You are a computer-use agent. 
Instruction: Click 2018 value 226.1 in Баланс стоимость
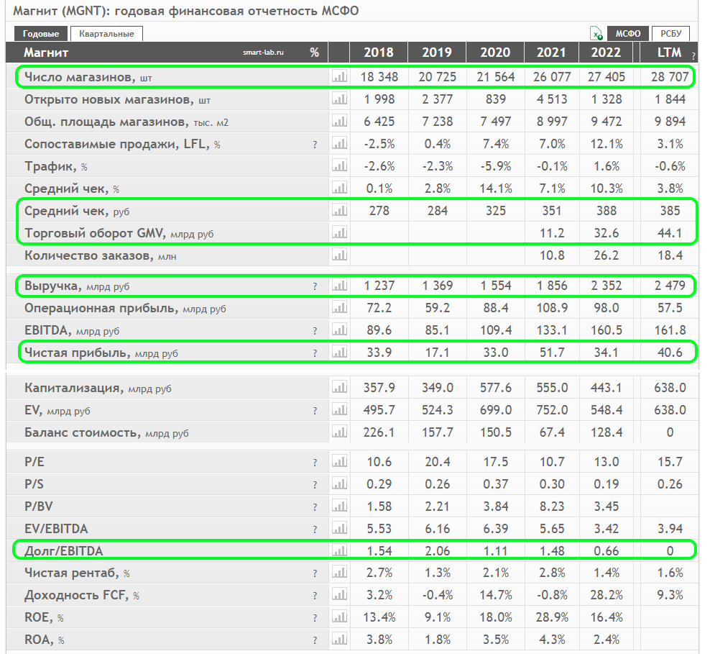coord(379,432)
